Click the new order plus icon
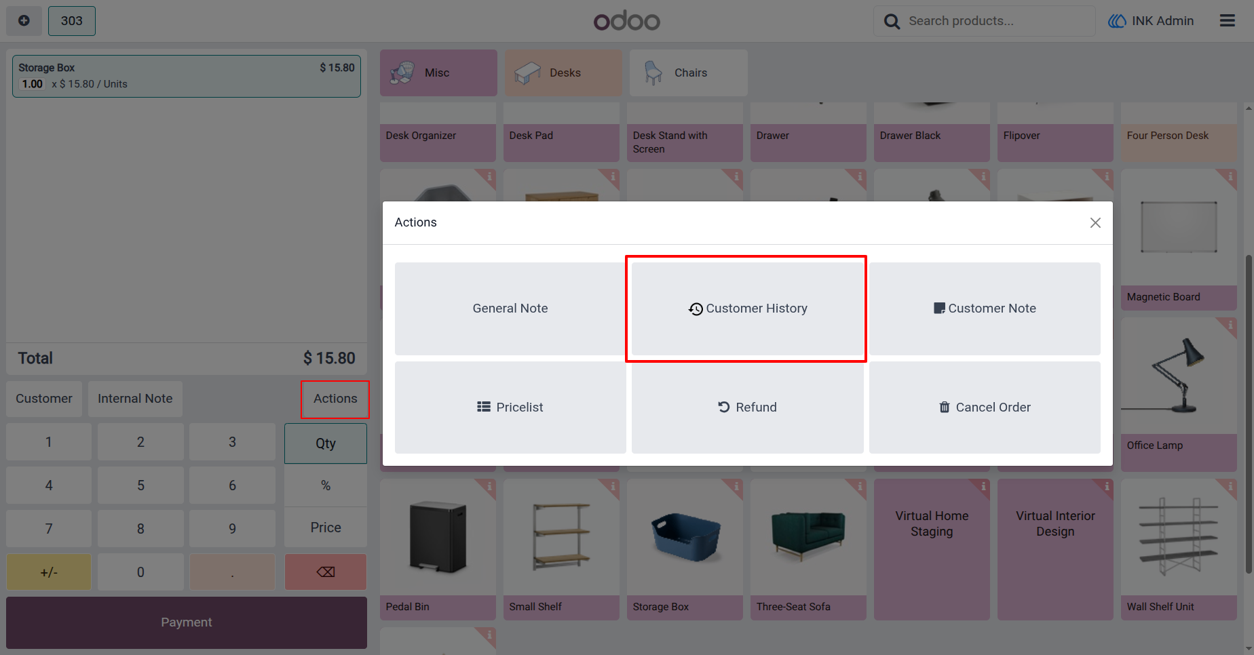The width and height of the screenshot is (1254, 655). [x=24, y=20]
